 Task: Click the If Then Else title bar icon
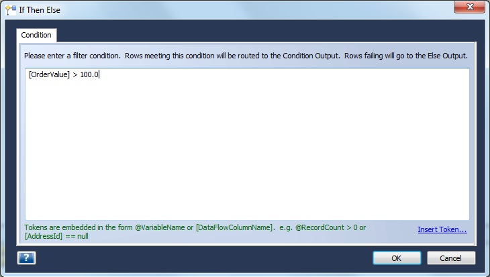11,10
